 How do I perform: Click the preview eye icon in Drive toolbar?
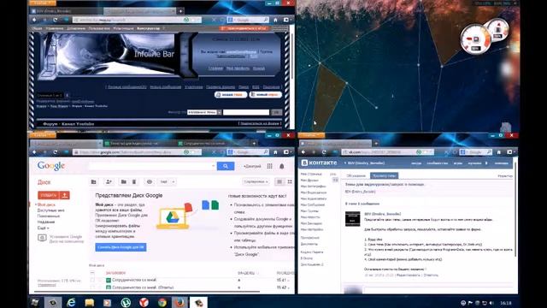150,181
